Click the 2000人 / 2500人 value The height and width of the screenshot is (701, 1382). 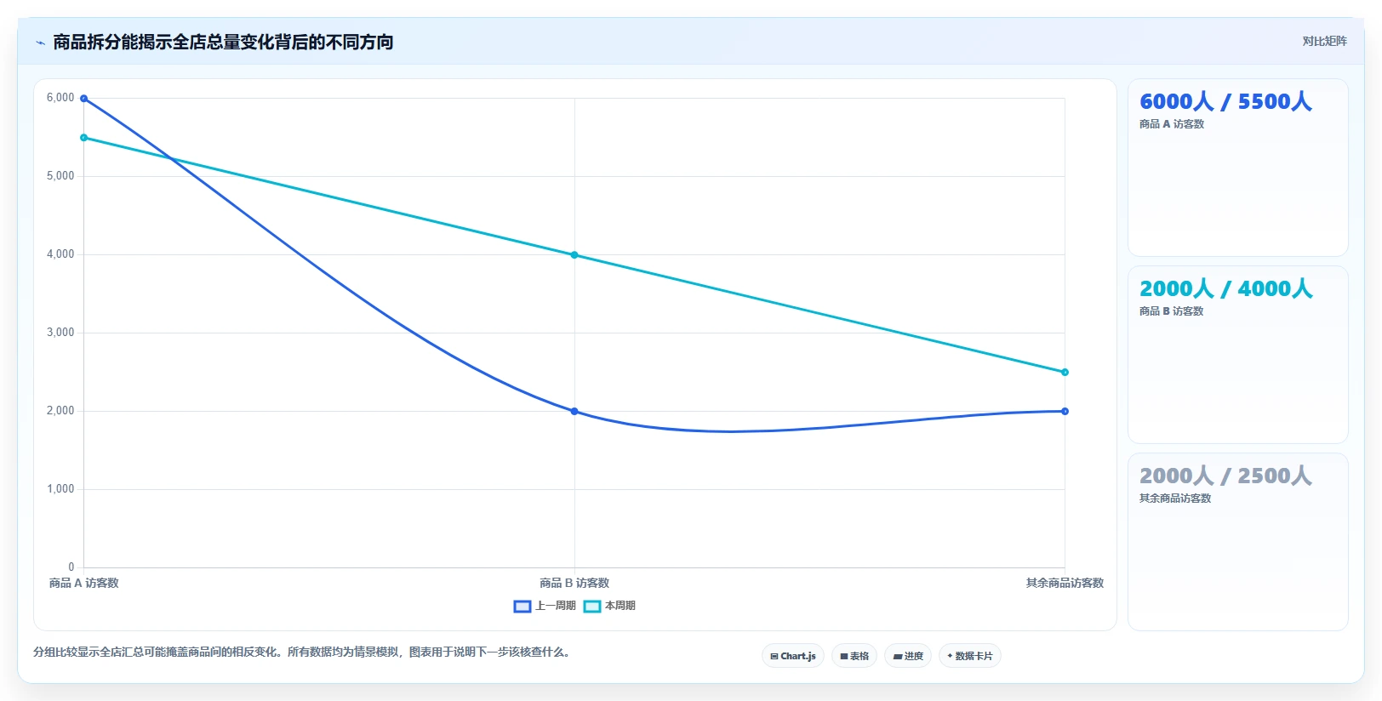(x=1225, y=476)
